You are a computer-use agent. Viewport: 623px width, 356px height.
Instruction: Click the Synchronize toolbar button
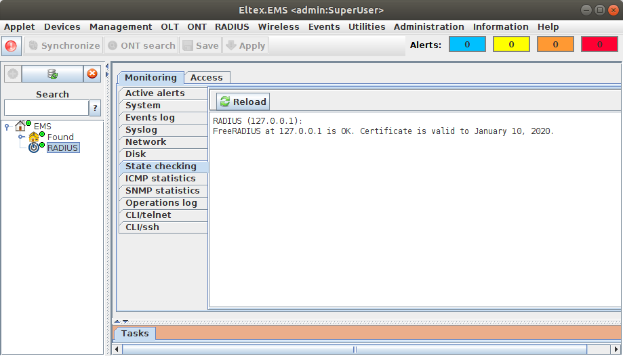click(x=64, y=45)
